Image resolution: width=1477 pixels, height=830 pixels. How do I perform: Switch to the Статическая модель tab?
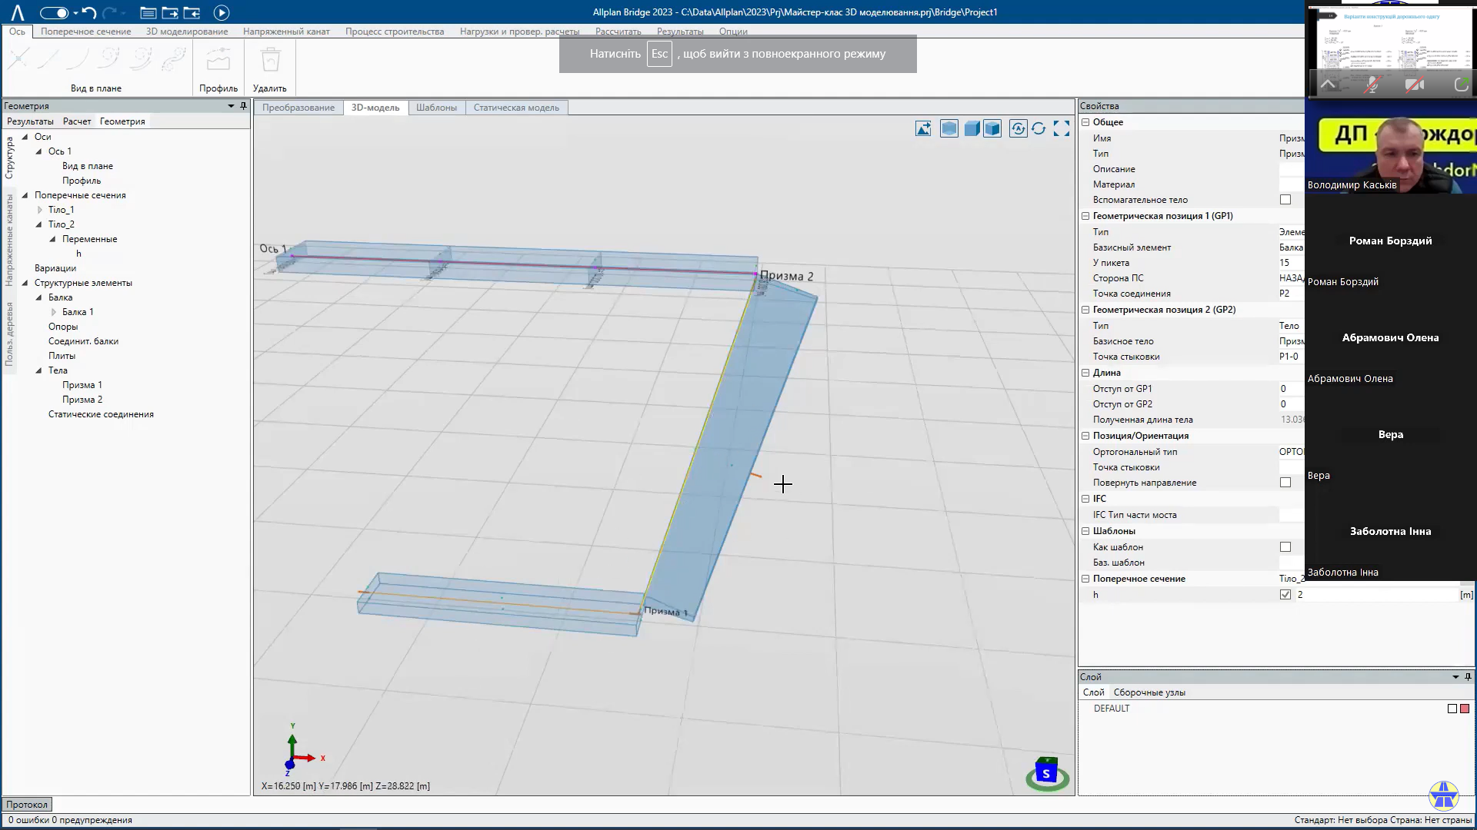click(516, 108)
